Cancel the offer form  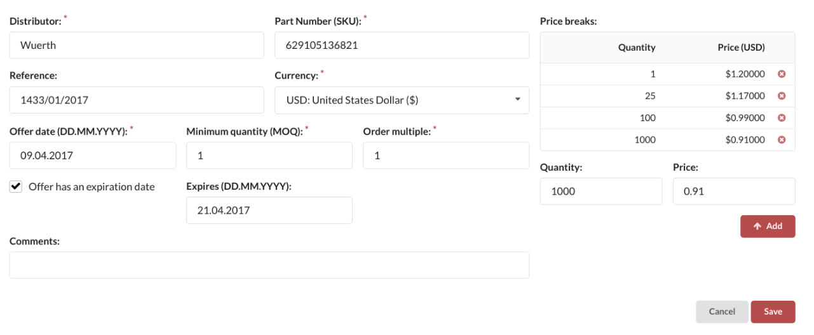(x=722, y=312)
